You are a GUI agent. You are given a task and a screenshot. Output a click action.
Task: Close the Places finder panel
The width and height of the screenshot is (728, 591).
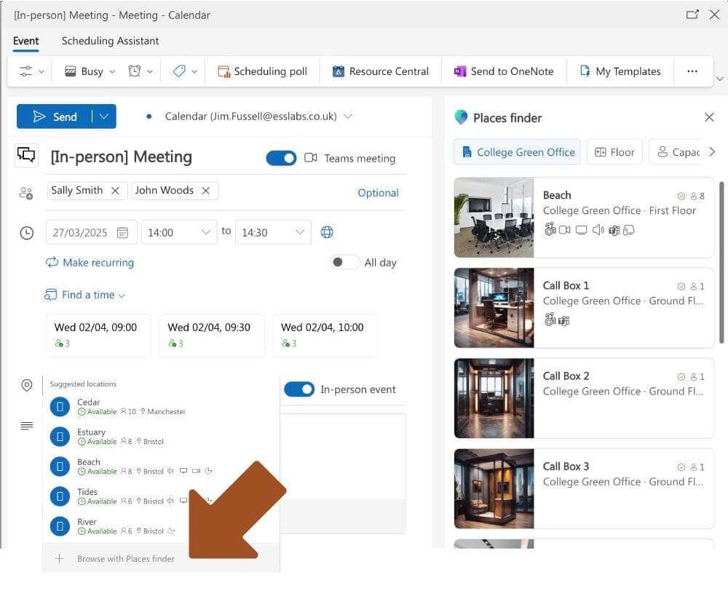pyautogui.click(x=709, y=117)
